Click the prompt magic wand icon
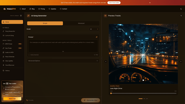The height and width of the screenshot is (104, 185). click(x=97, y=37)
